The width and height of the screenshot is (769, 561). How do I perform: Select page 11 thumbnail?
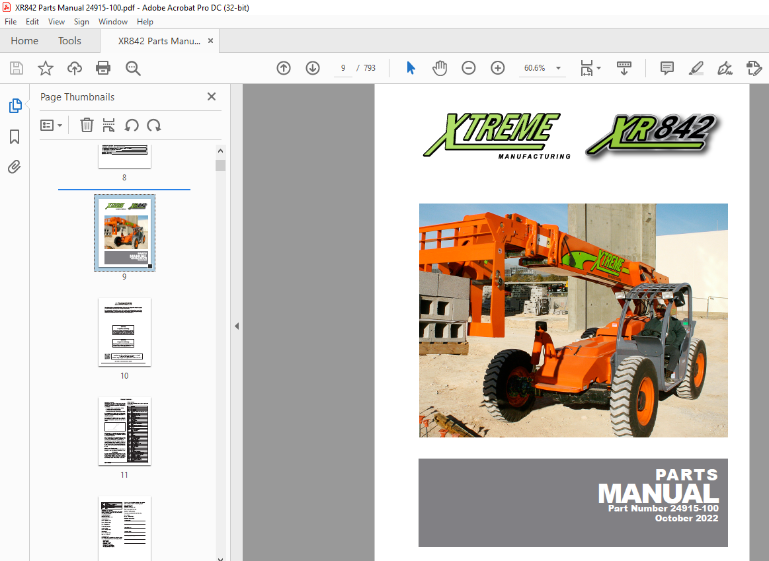click(x=124, y=431)
